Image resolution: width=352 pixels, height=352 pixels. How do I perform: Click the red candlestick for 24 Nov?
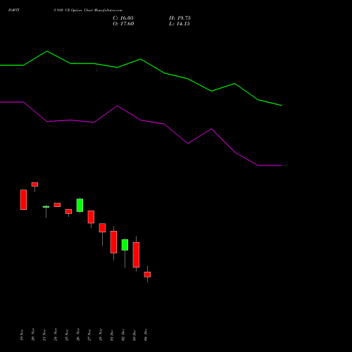(57, 205)
